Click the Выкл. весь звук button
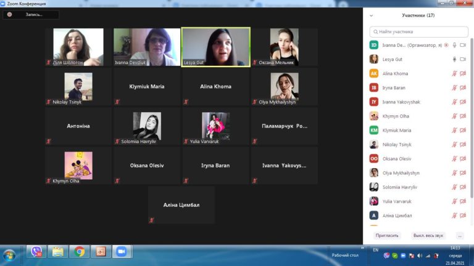This screenshot has height=266, width=474. click(428, 236)
